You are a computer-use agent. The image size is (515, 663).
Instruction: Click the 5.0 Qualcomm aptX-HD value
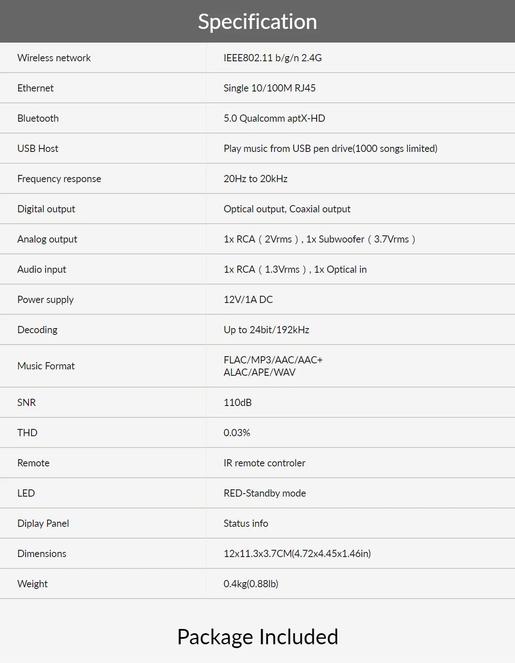(274, 118)
